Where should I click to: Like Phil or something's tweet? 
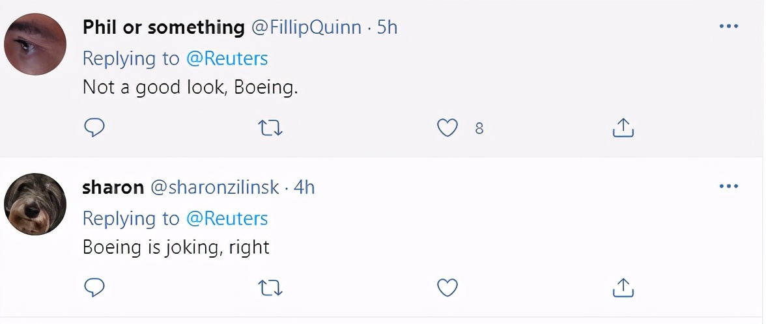[x=447, y=128]
